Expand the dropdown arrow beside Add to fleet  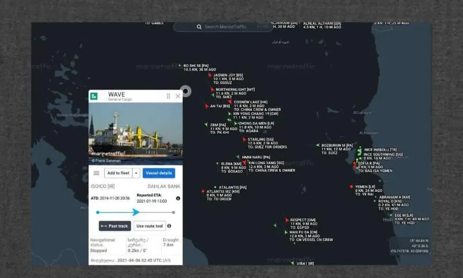136,173
